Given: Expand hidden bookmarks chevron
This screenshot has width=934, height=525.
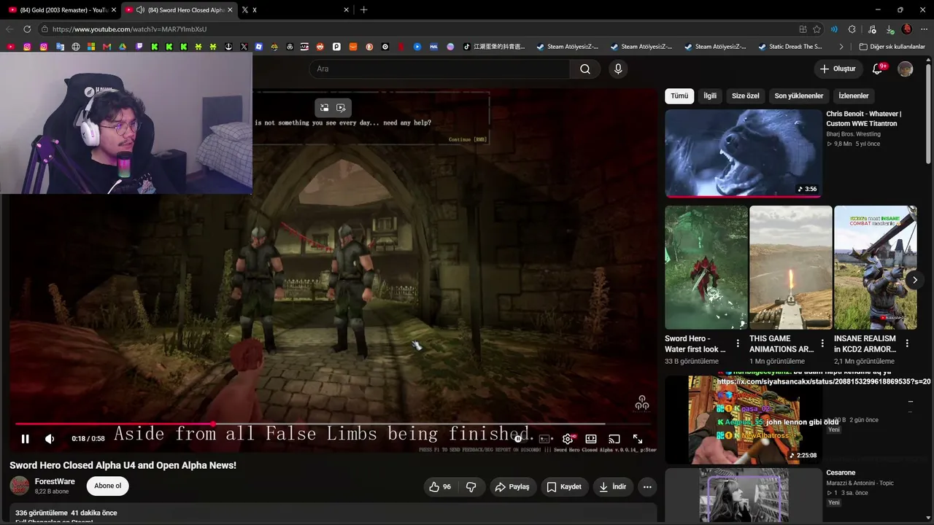Looking at the screenshot, I should [841, 47].
